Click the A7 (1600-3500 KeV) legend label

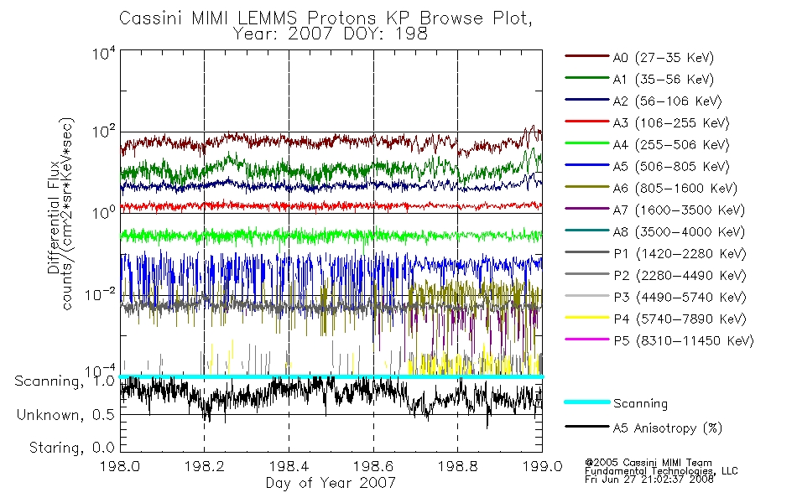[x=679, y=210]
